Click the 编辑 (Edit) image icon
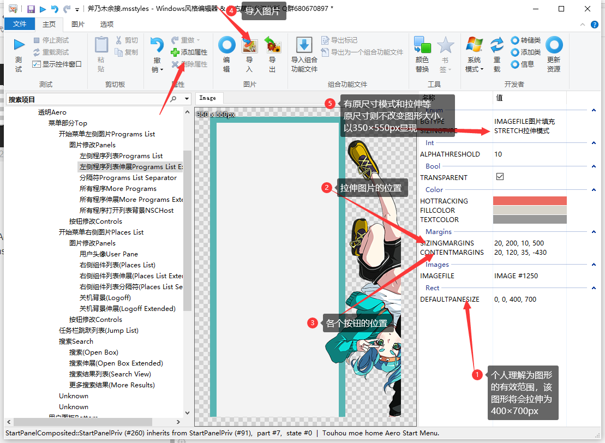This screenshot has width=605, height=443. (227, 49)
